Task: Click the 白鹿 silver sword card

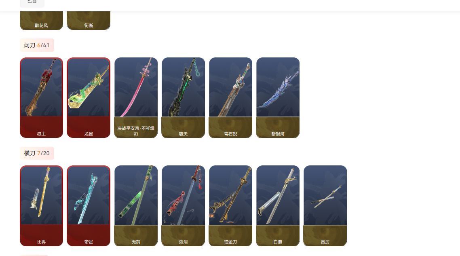Action: (x=278, y=206)
